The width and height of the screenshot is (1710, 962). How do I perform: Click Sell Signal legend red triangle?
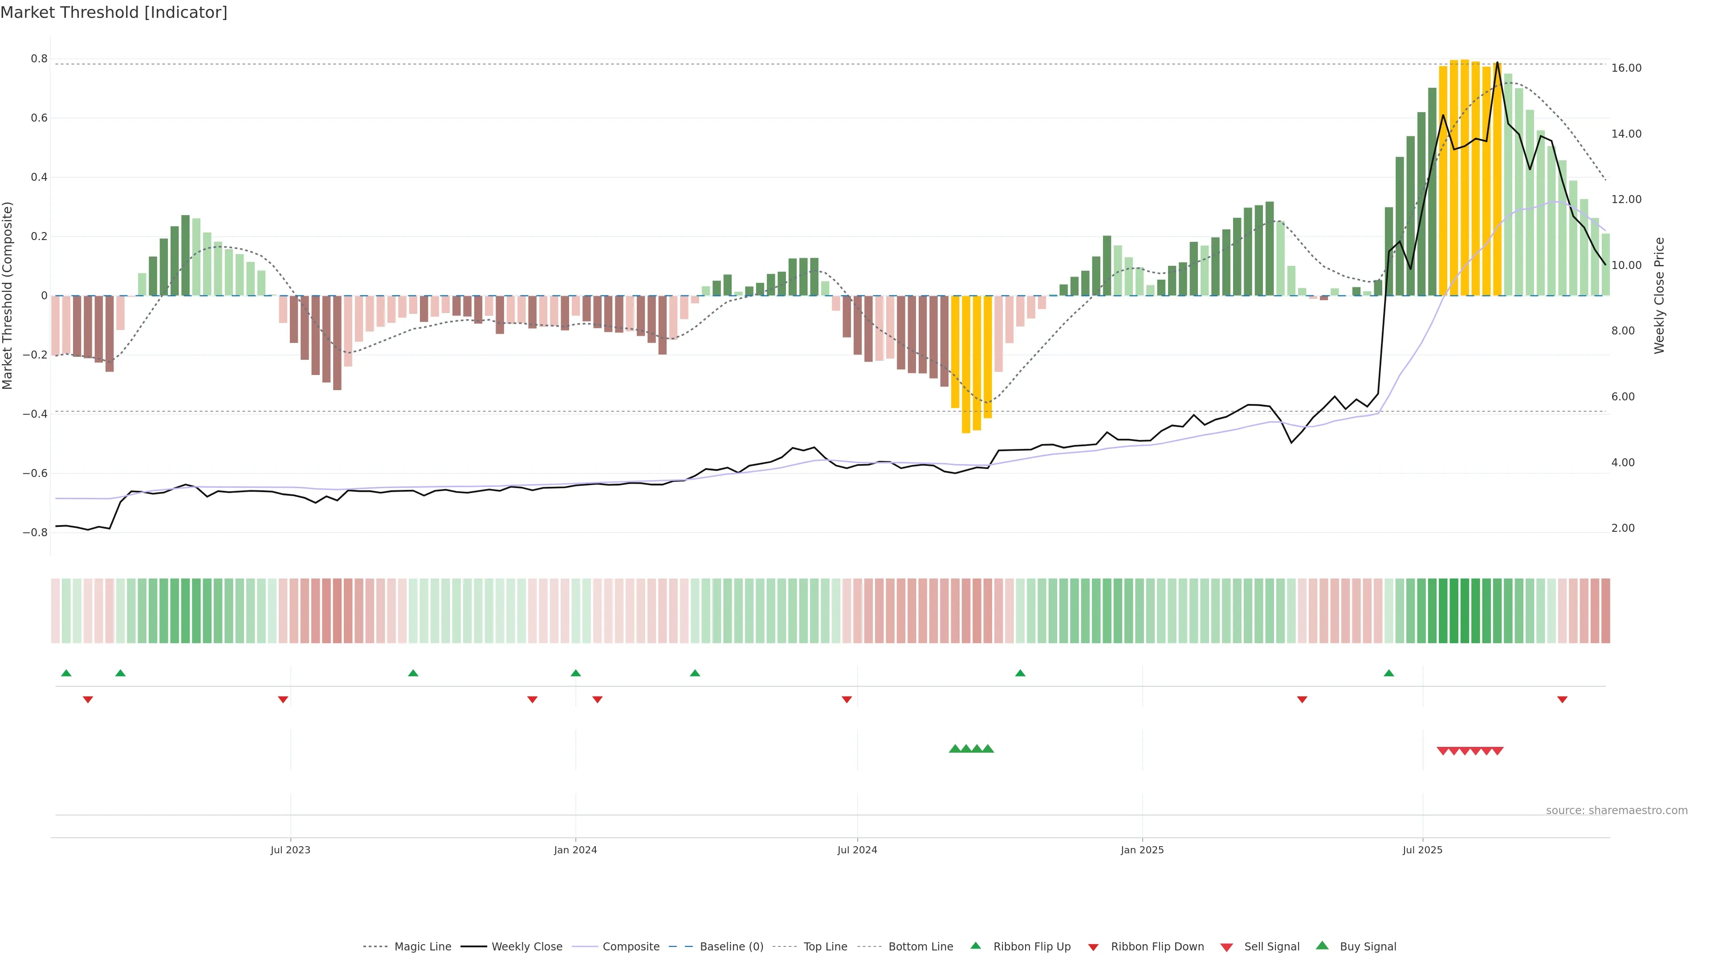coord(1227,947)
